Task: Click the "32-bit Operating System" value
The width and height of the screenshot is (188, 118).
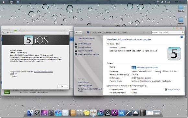Action: coord(141,78)
